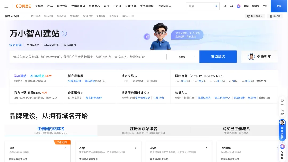
Task: Click the 注册 link in header
Action: [x=265, y=6]
